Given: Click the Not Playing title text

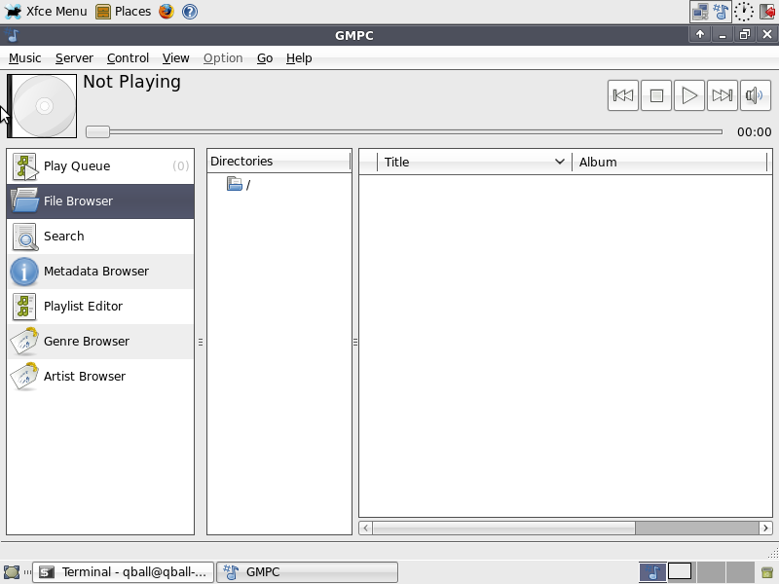Looking at the screenshot, I should coord(131,82).
